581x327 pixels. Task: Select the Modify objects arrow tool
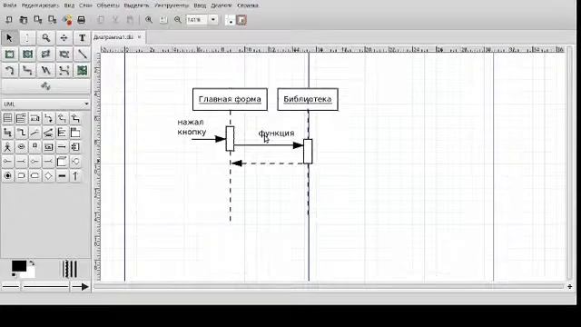pos(9,38)
